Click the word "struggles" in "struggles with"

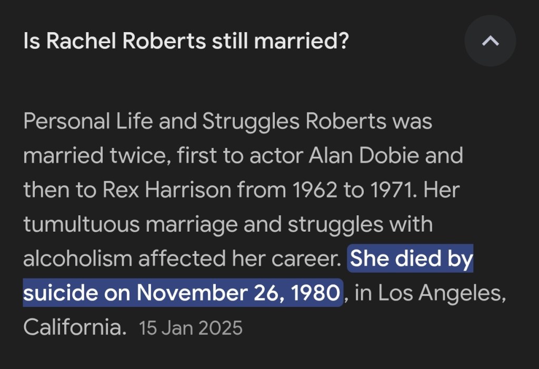click(x=334, y=225)
